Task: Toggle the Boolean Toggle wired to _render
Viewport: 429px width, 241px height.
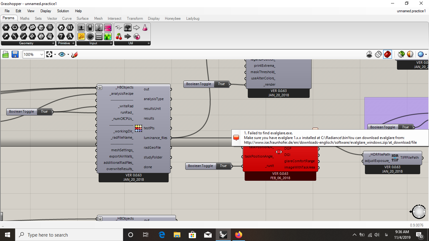Action: click(207, 84)
